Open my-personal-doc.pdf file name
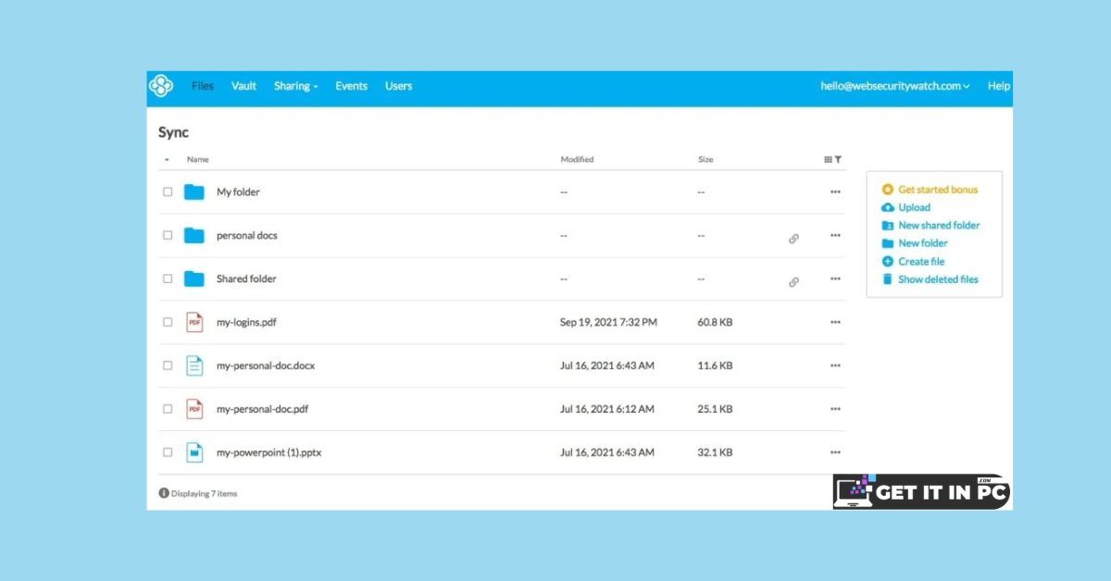This screenshot has width=1111, height=581. [x=262, y=409]
